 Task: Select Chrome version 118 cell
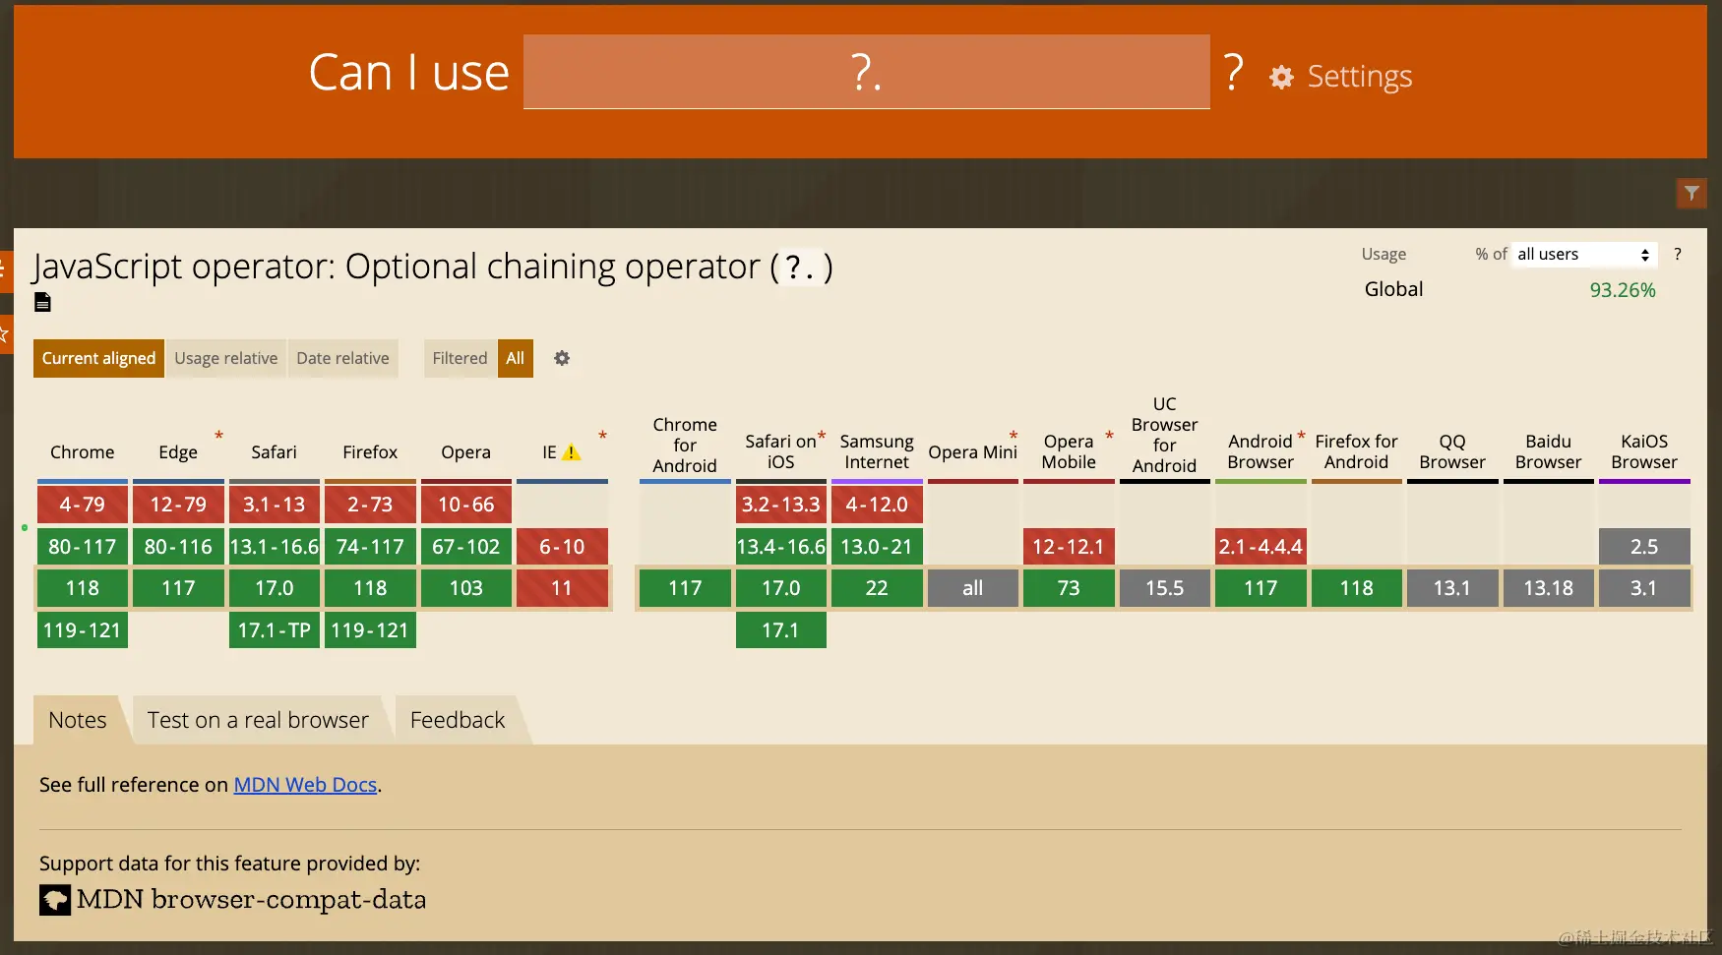tap(83, 588)
